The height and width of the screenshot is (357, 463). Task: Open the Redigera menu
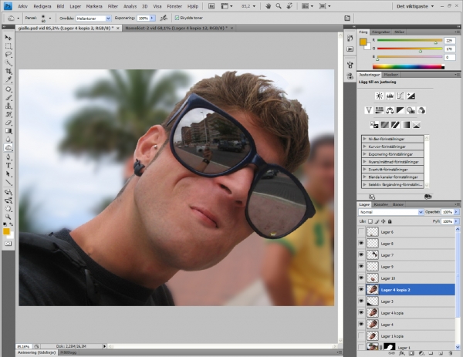tap(42, 6)
